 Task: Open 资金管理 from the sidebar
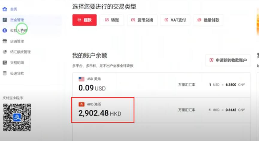tap(17, 20)
